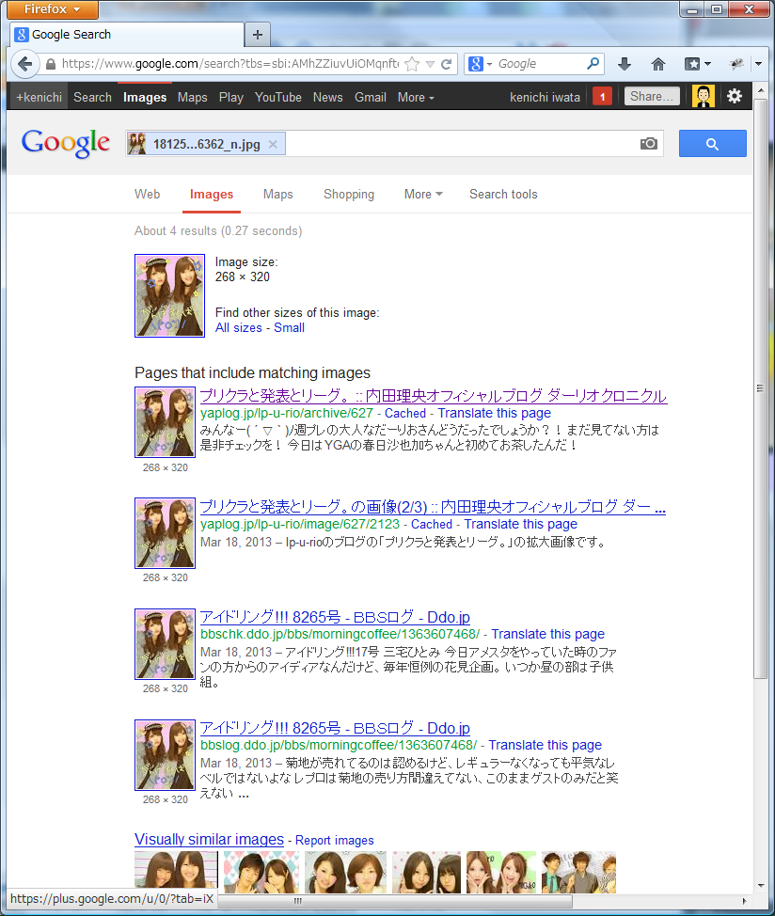
Task: Open the downloads arrow icon
Action: click(x=625, y=64)
